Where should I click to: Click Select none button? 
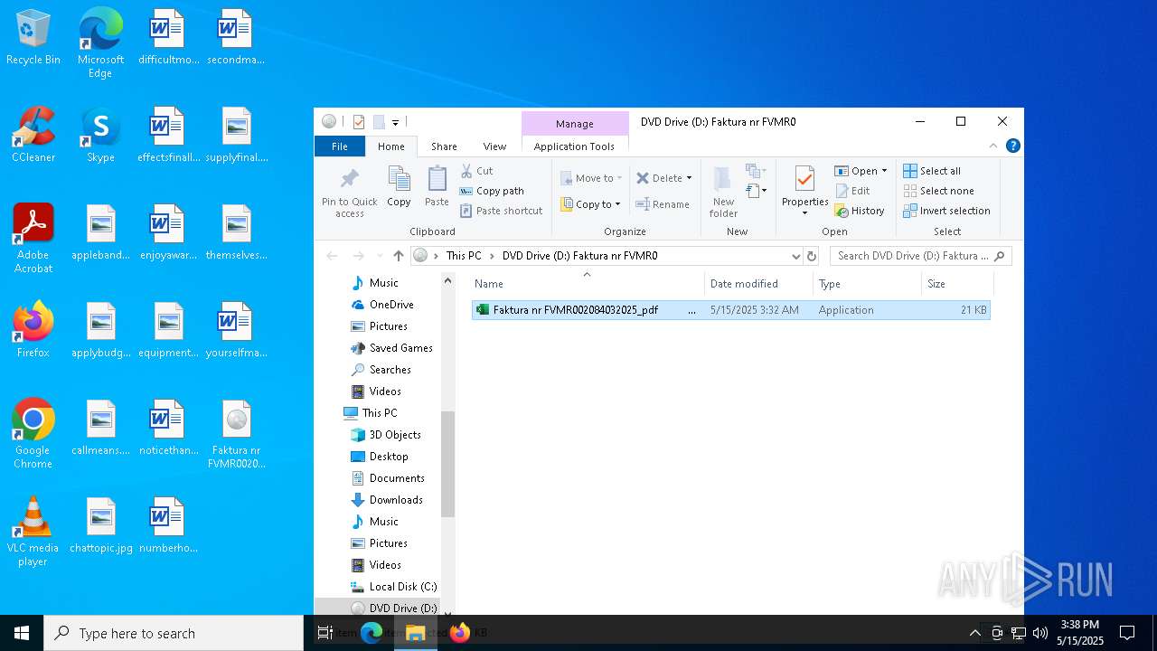pos(938,191)
